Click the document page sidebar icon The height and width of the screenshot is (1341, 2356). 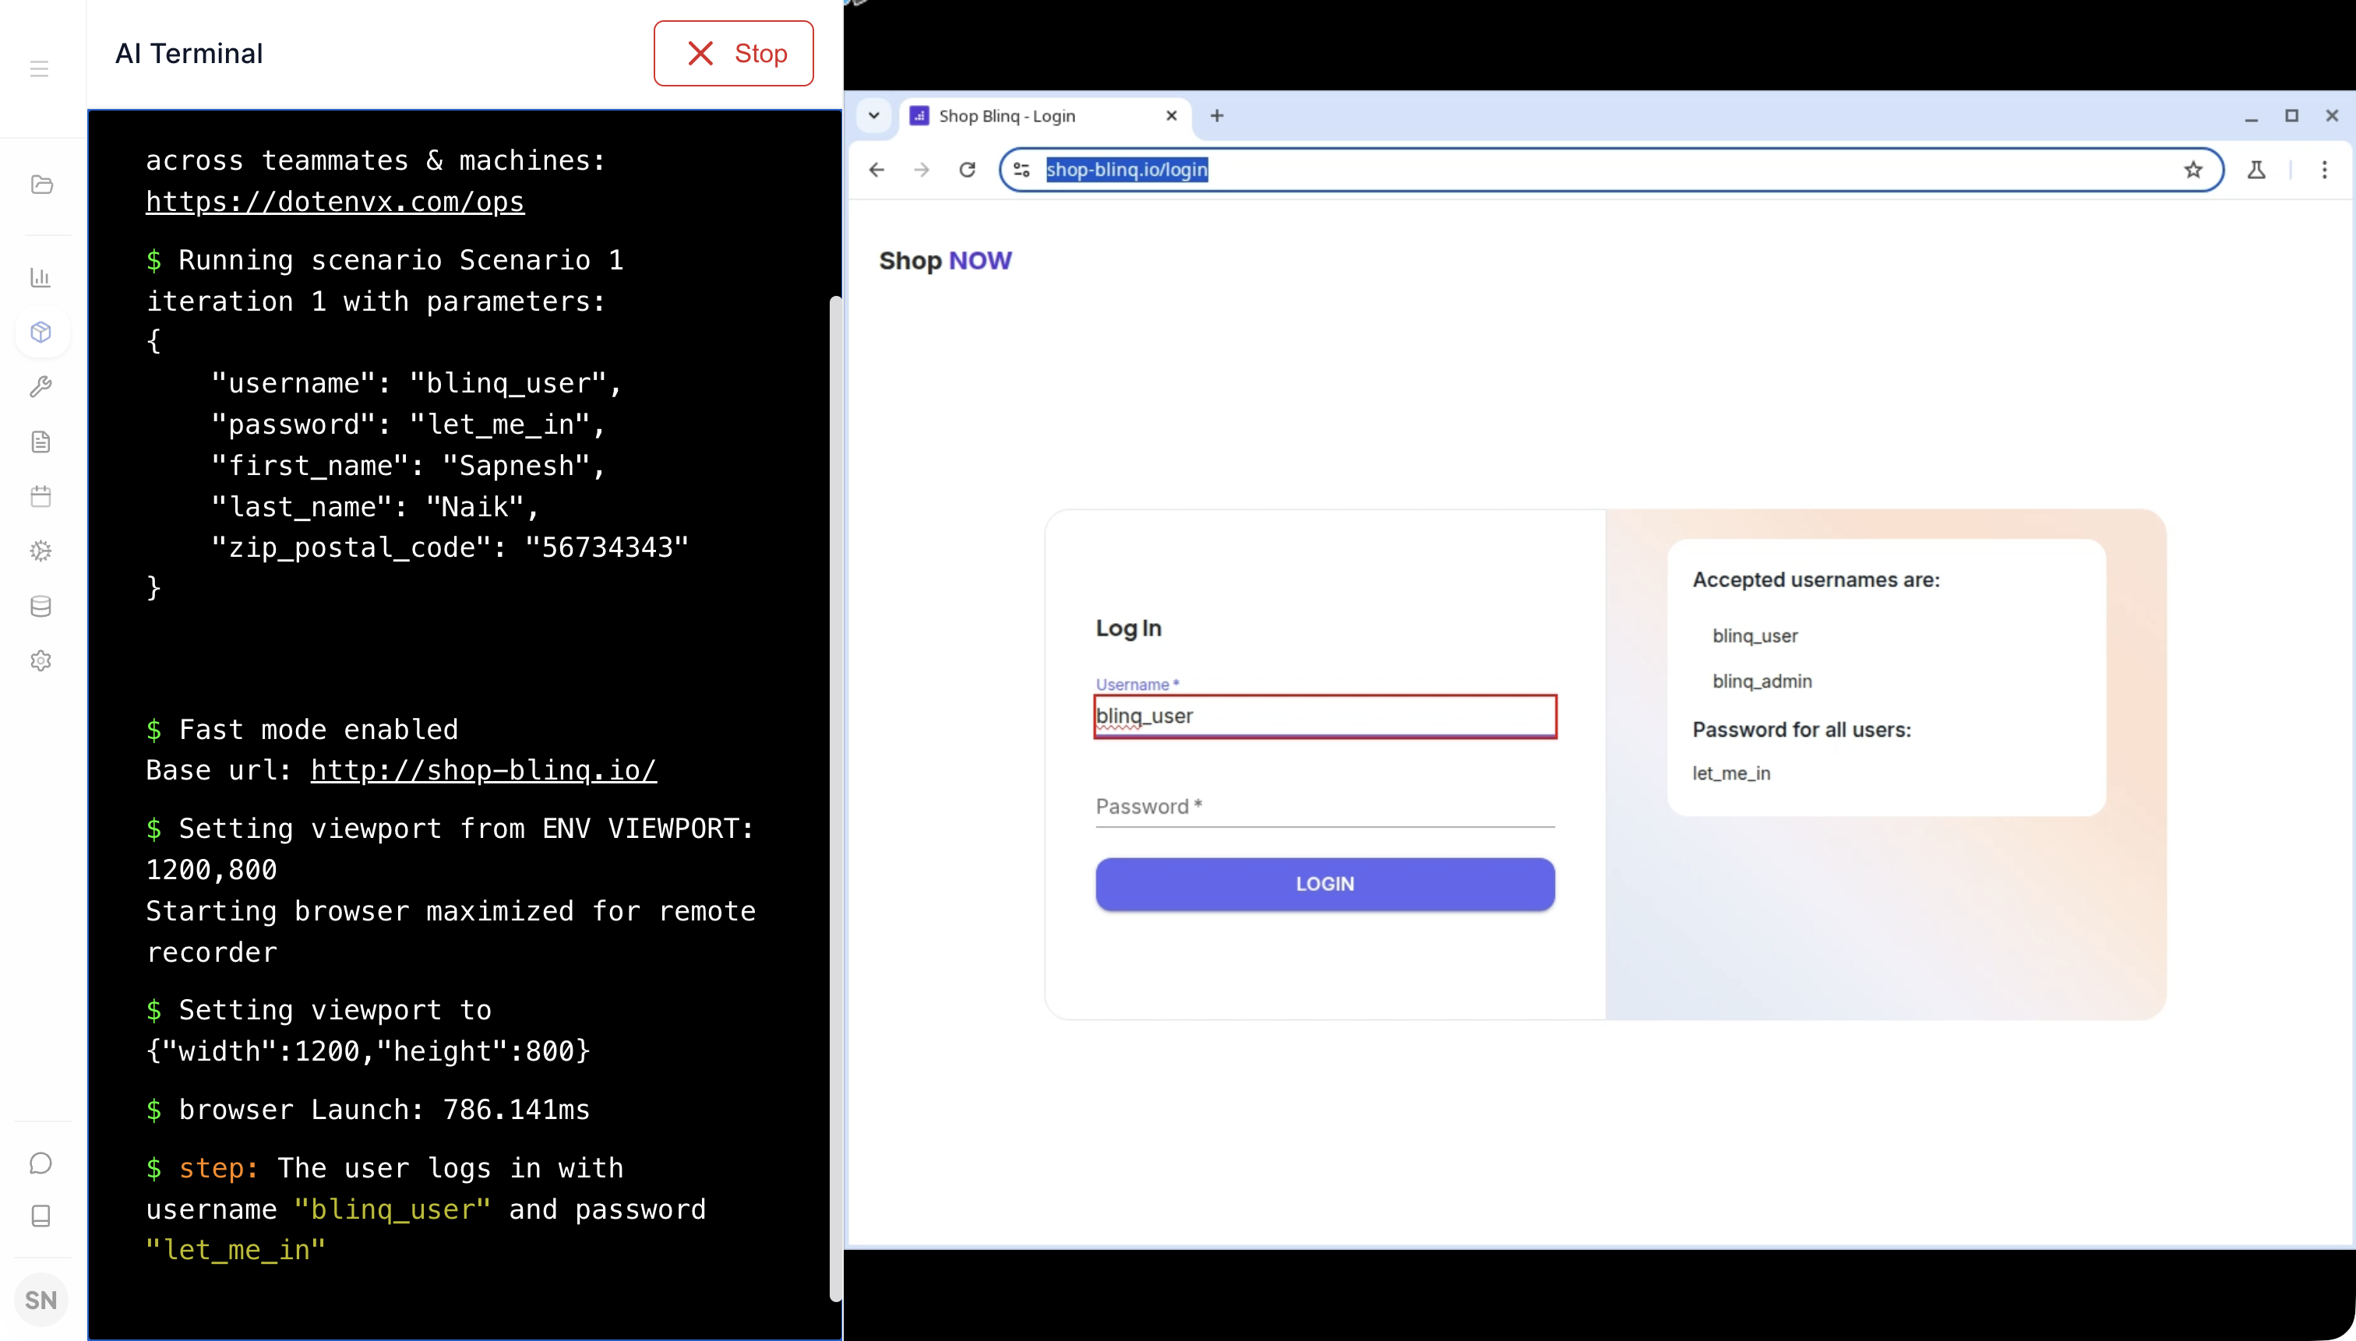(41, 442)
